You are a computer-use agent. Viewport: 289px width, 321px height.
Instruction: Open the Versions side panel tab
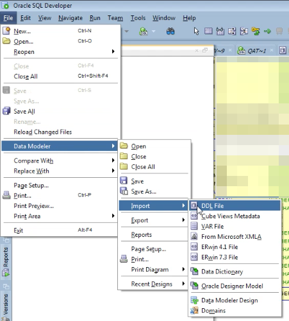click(x=6, y=304)
